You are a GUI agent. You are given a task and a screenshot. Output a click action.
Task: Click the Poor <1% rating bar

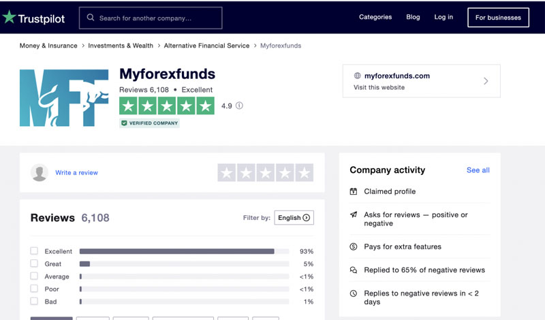coord(184,289)
